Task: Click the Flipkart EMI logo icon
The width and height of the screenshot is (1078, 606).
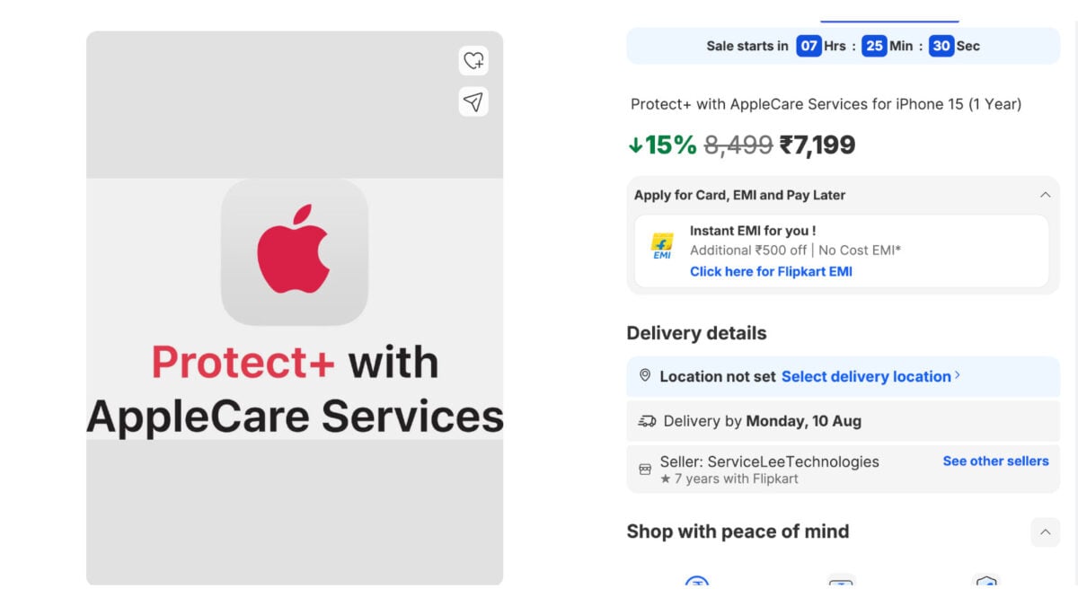Action: (662, 246)
